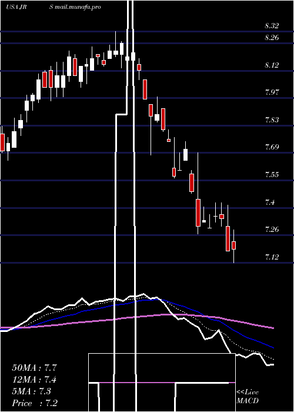This screenshot has height=412, width=294.
Task: Click the 8.12 price axis label
Action: pyautogui.click(x=272, y=65)
